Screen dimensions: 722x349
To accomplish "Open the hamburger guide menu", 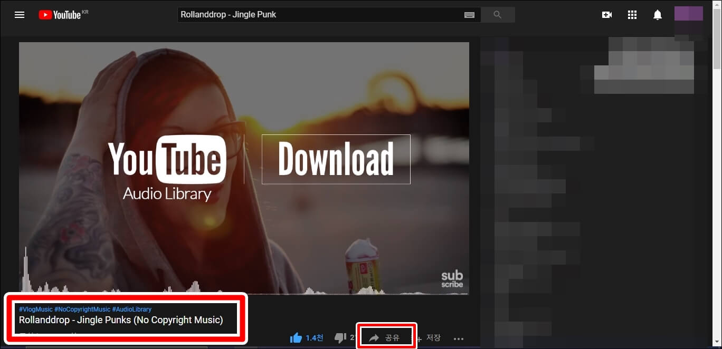I will [20, 15].
